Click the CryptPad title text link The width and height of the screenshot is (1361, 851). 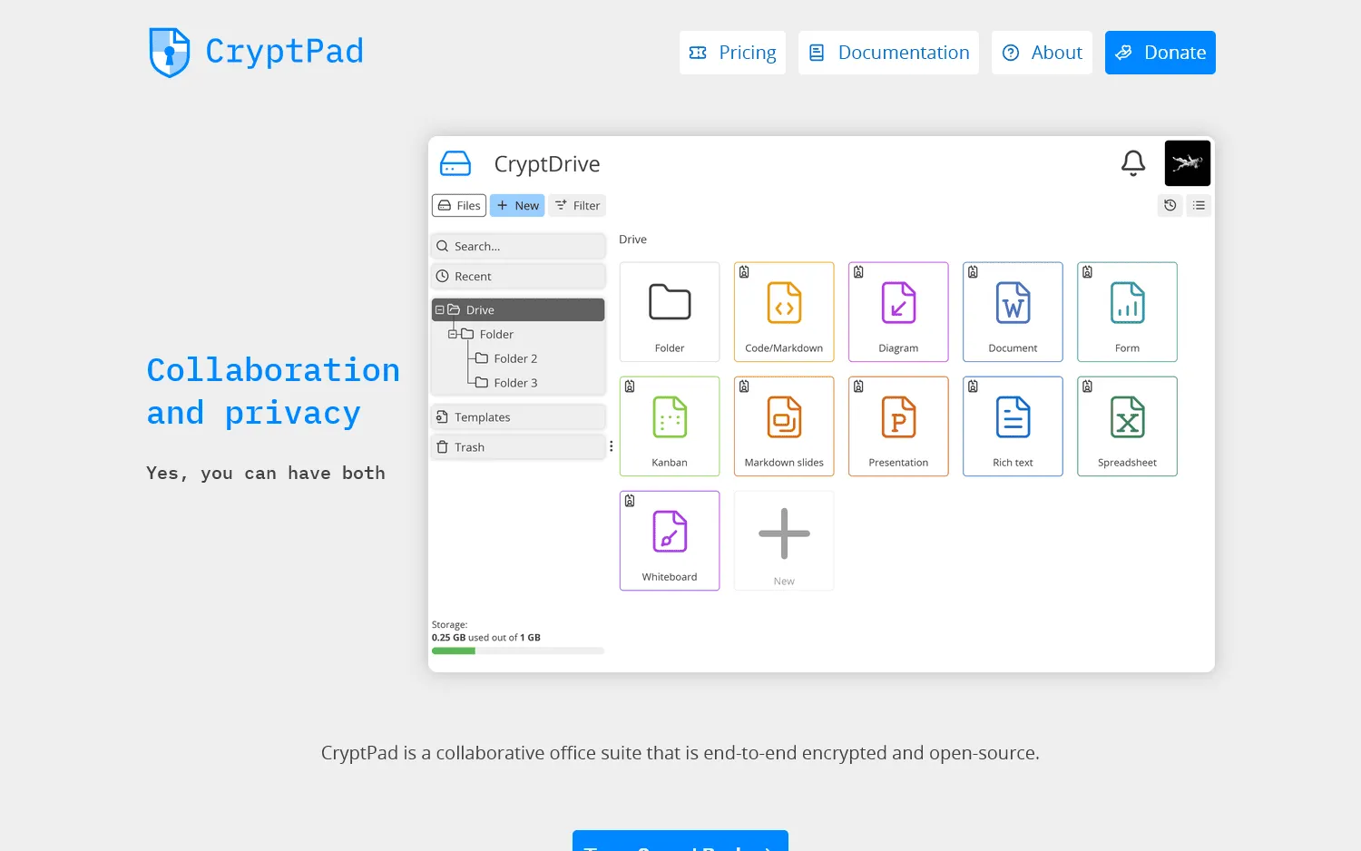pyautogui.click(x=284, y=51)
